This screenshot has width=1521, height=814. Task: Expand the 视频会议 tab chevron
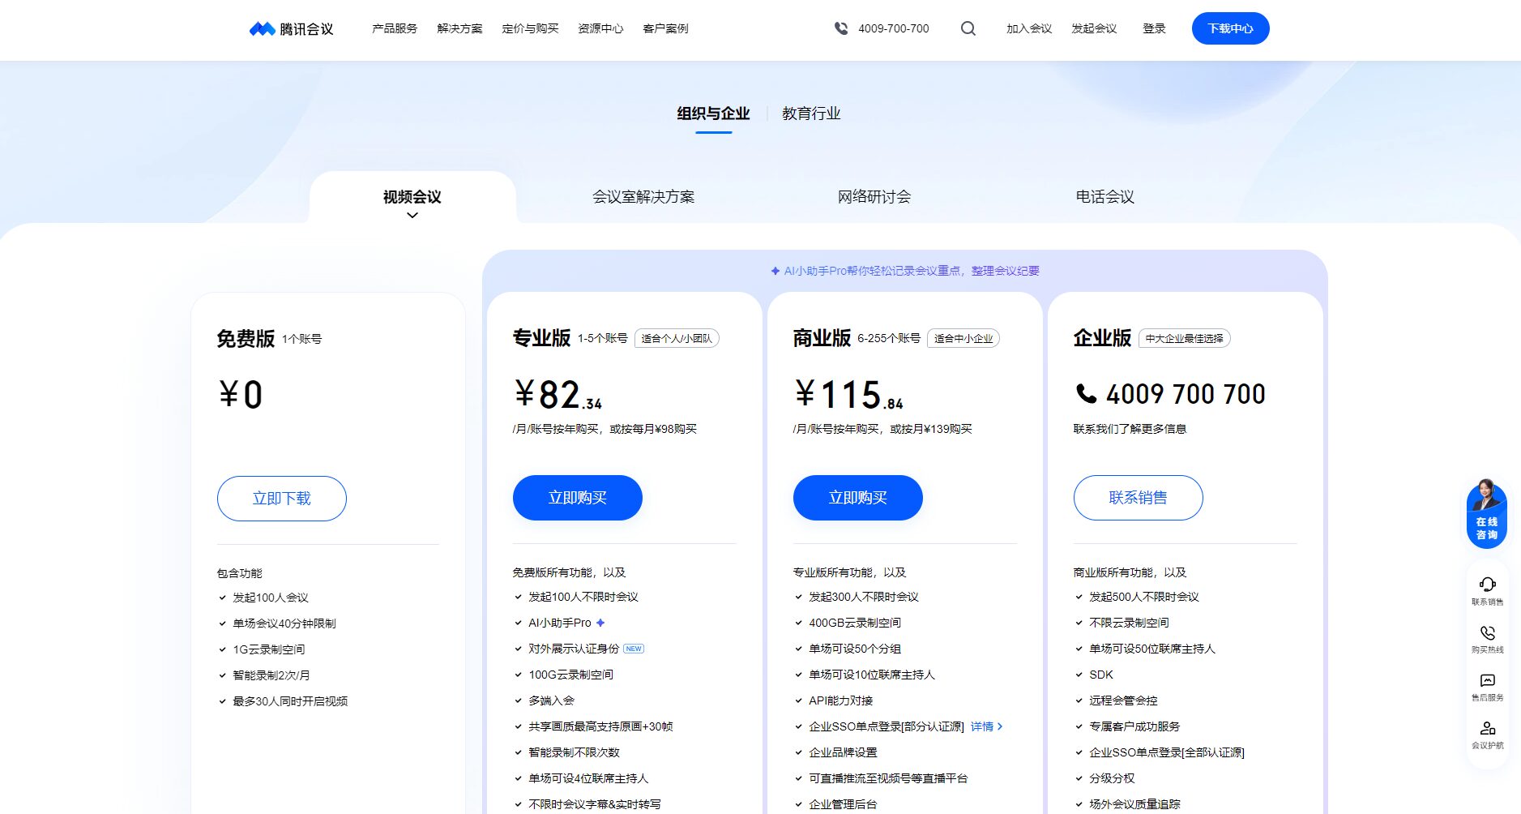point(412,216)
